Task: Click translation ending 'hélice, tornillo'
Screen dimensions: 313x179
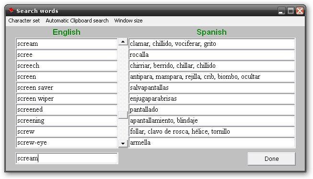Action: coord(211,131)
